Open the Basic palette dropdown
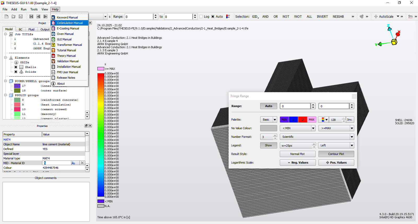Image resolution: width=418 pixels, height=224 pixels. [268, 120]
